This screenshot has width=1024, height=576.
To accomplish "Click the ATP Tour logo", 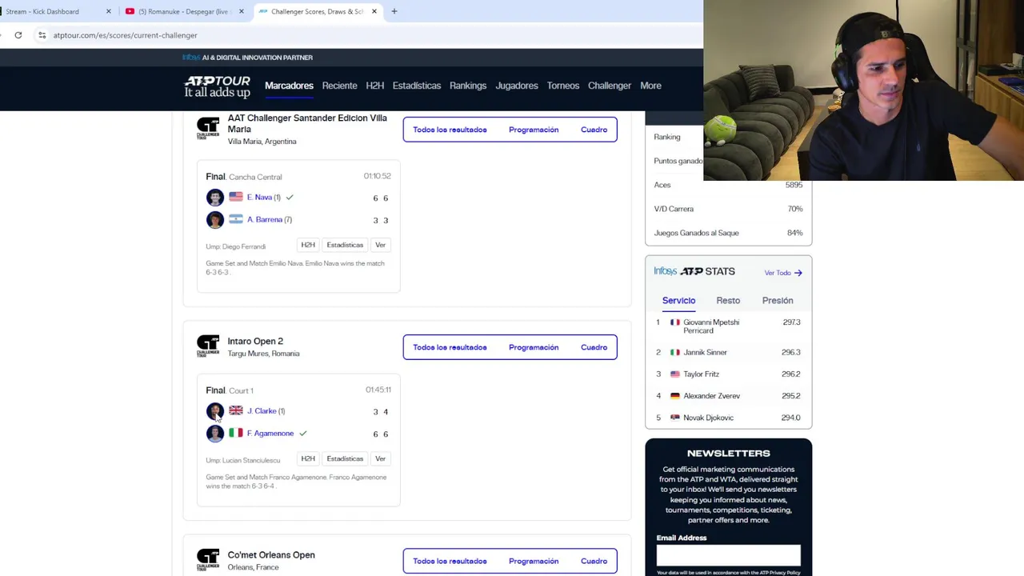I will tap(217, 86).
